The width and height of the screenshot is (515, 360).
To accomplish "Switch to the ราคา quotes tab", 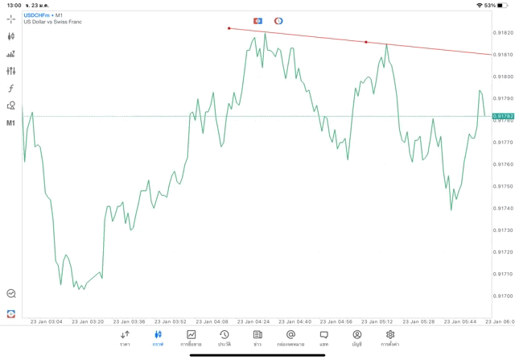I will (x=125, y=337).
